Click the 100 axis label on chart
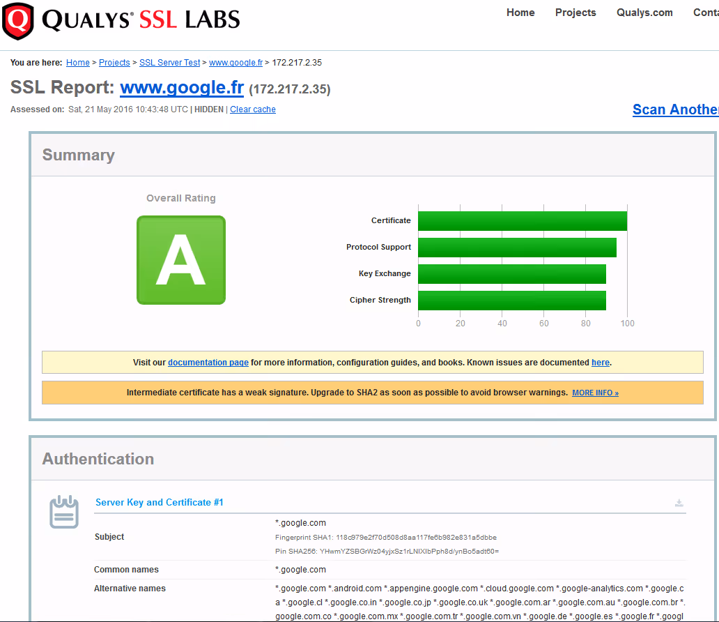Image resolution: width=719 pixels, height=622 pixels. (627, 323)
